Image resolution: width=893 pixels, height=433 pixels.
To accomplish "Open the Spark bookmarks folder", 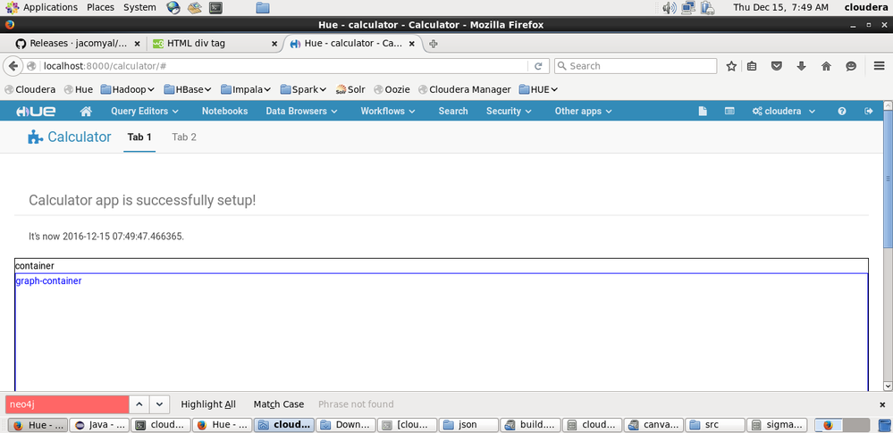I will click(303, 89).
